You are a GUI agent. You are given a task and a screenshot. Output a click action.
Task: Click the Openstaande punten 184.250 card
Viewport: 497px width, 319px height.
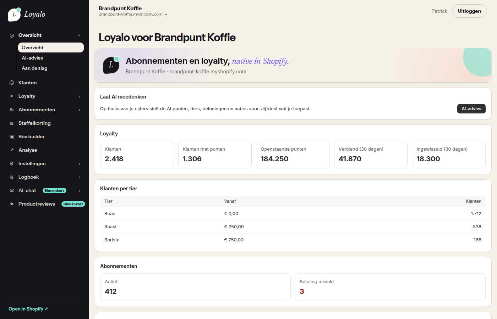pos(293,155)
